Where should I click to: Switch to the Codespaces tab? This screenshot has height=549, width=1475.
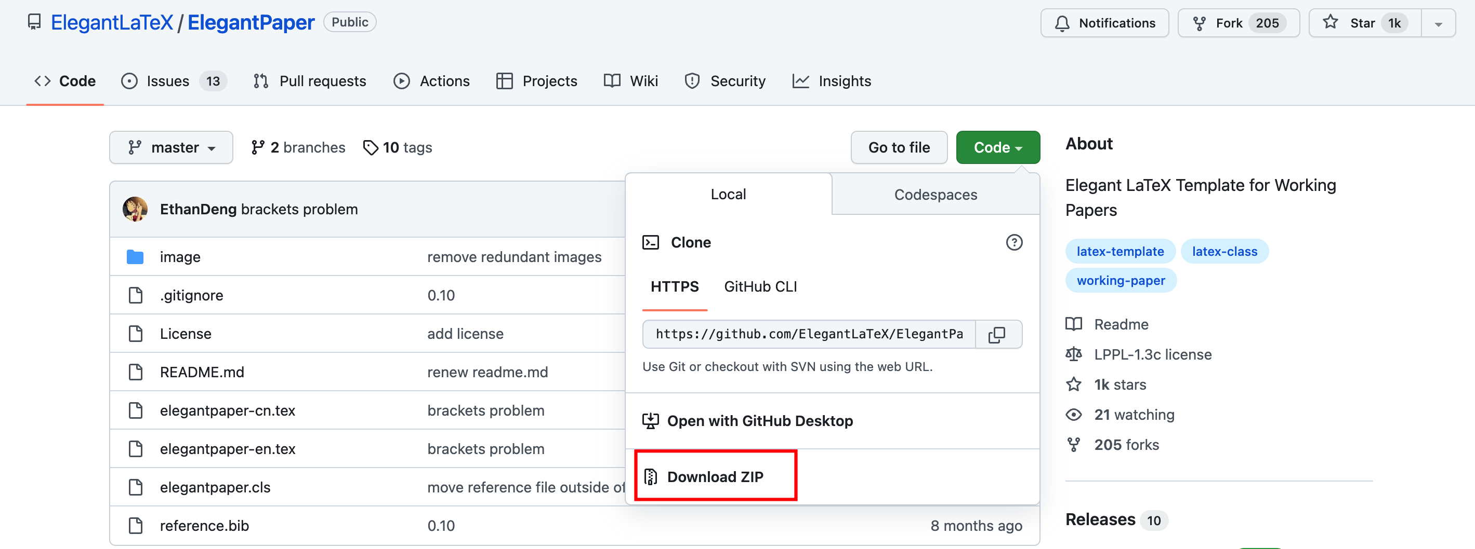coord(935,195)
